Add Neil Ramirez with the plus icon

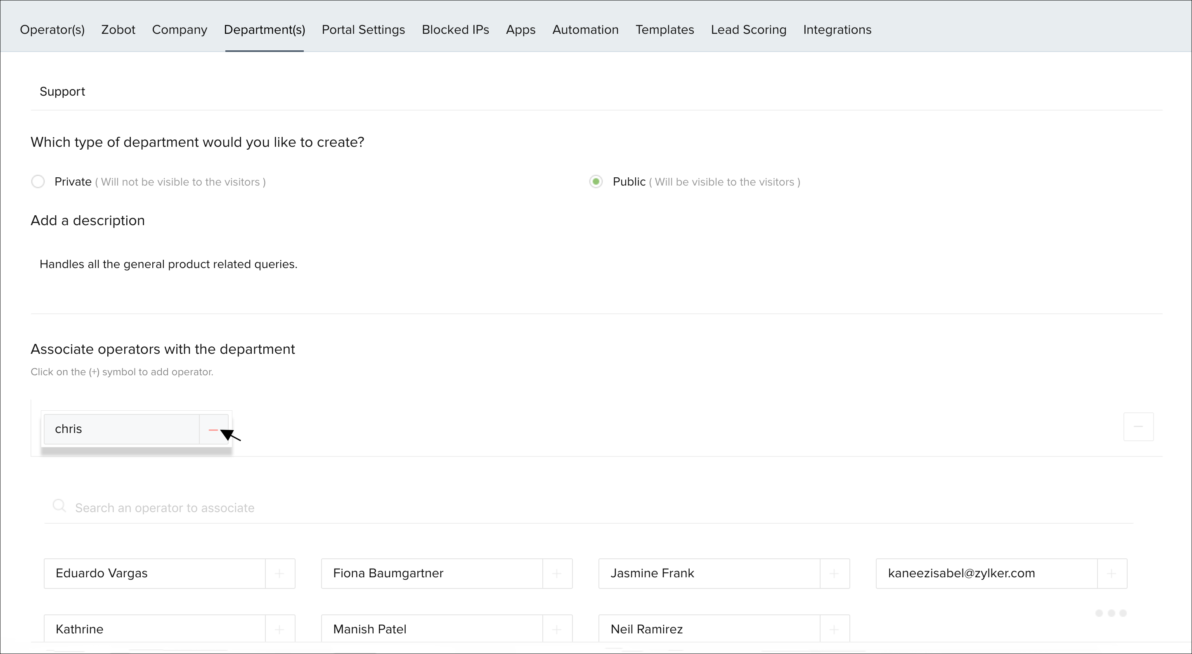pyautogui.click(x=834, y=629)
